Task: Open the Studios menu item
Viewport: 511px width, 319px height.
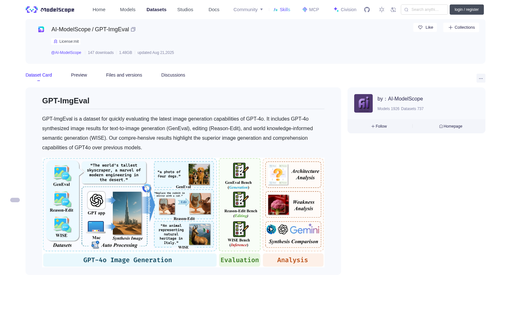Action: (185, 10)
